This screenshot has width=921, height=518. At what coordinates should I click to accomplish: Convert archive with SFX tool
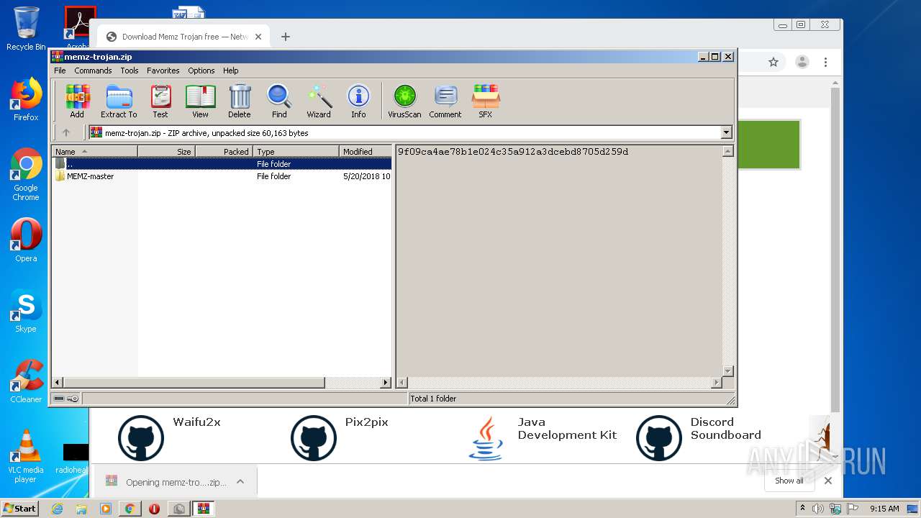[486, 101]
